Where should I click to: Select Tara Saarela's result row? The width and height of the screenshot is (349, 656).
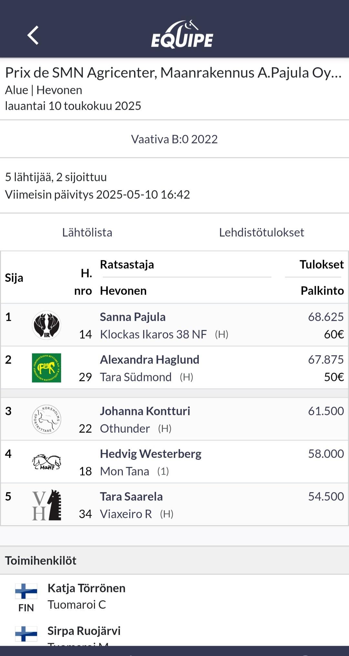[174, 505]
